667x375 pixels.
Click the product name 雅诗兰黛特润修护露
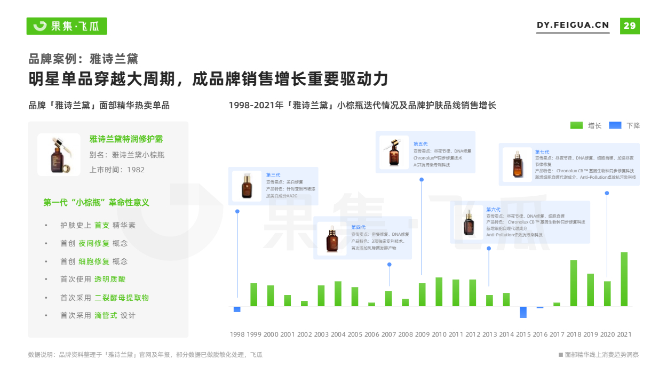126,139
